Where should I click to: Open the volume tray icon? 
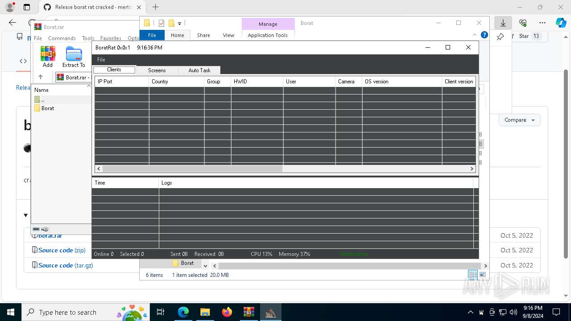click(x=513, y=312)
